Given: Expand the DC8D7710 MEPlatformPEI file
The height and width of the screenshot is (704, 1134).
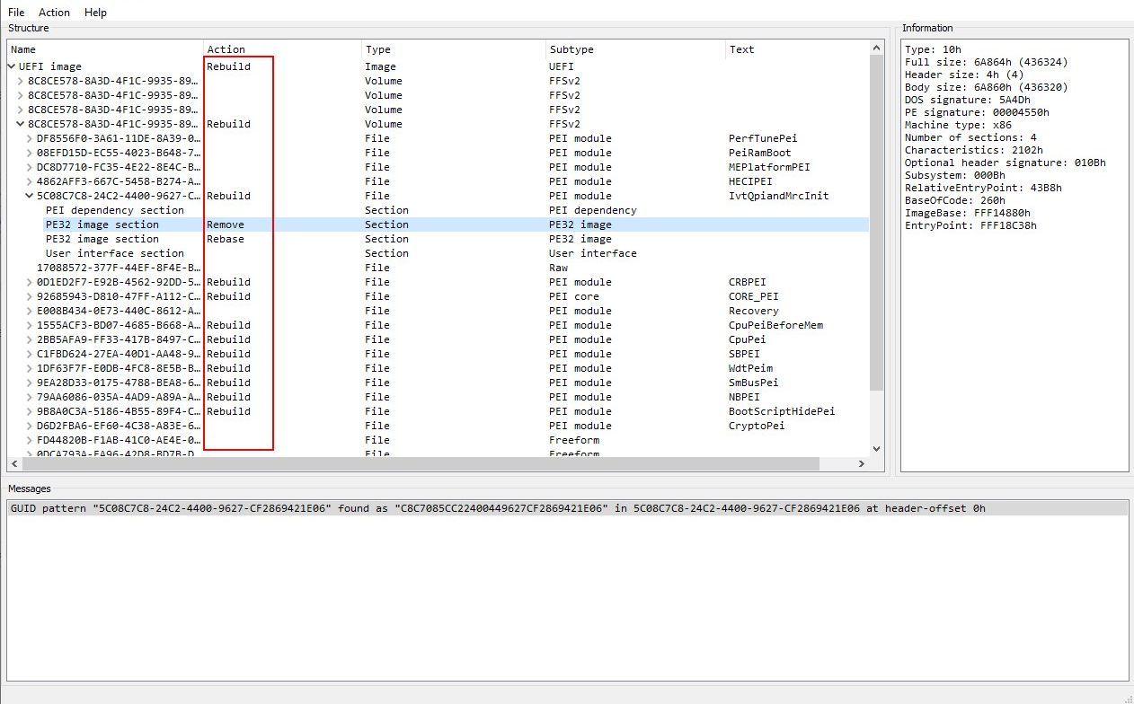Looking at the screenshot, I should point(31,167).
